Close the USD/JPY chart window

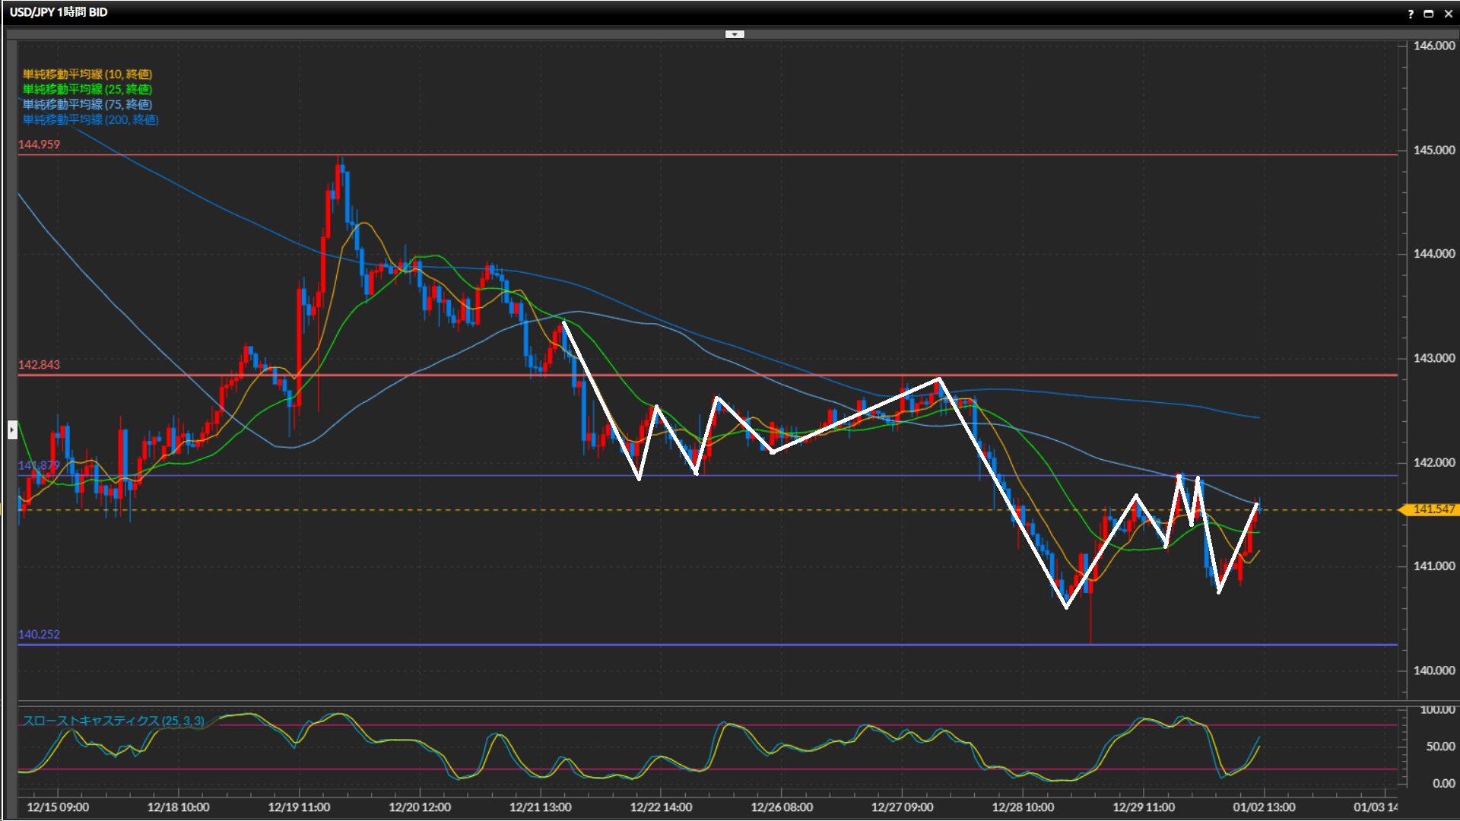coord(1448,14)
